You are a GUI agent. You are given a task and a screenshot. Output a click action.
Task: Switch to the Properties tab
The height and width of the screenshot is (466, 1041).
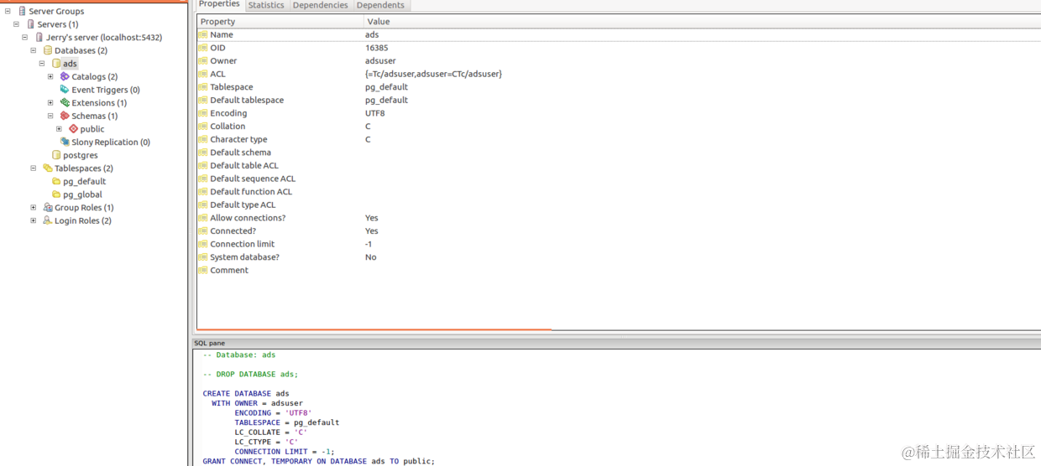click(219, 4)
